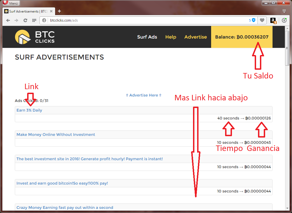
Task: Reload the page with the refresh icon
Action: pos(25,20)
